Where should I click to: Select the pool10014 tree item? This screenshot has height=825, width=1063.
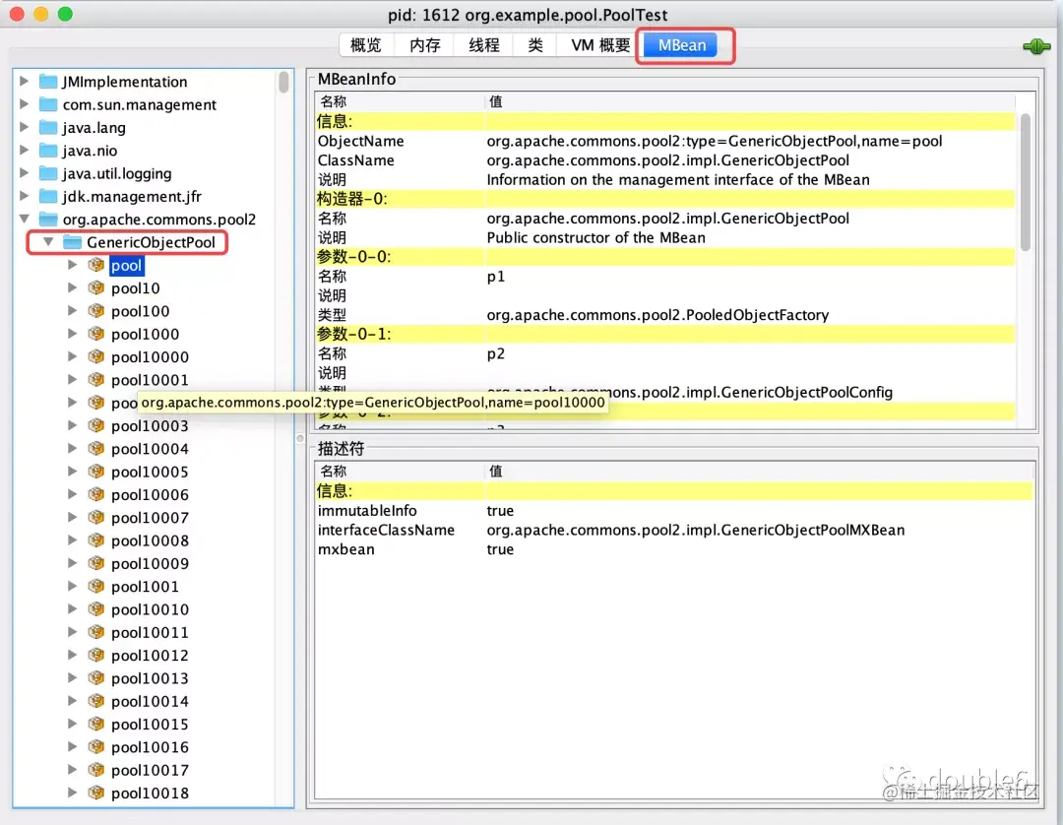pos(150,702)
